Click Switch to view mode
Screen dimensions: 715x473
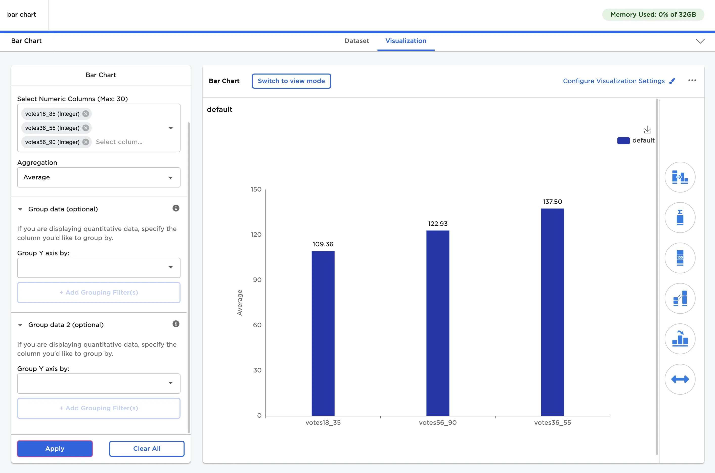click(291, 81)
